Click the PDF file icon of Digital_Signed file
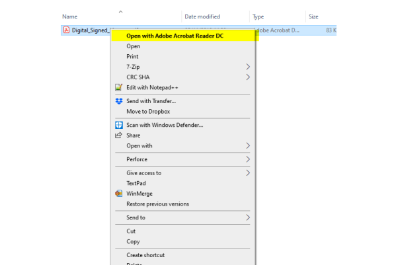Screen dimensions: 400x271 (x=66, y=30)
